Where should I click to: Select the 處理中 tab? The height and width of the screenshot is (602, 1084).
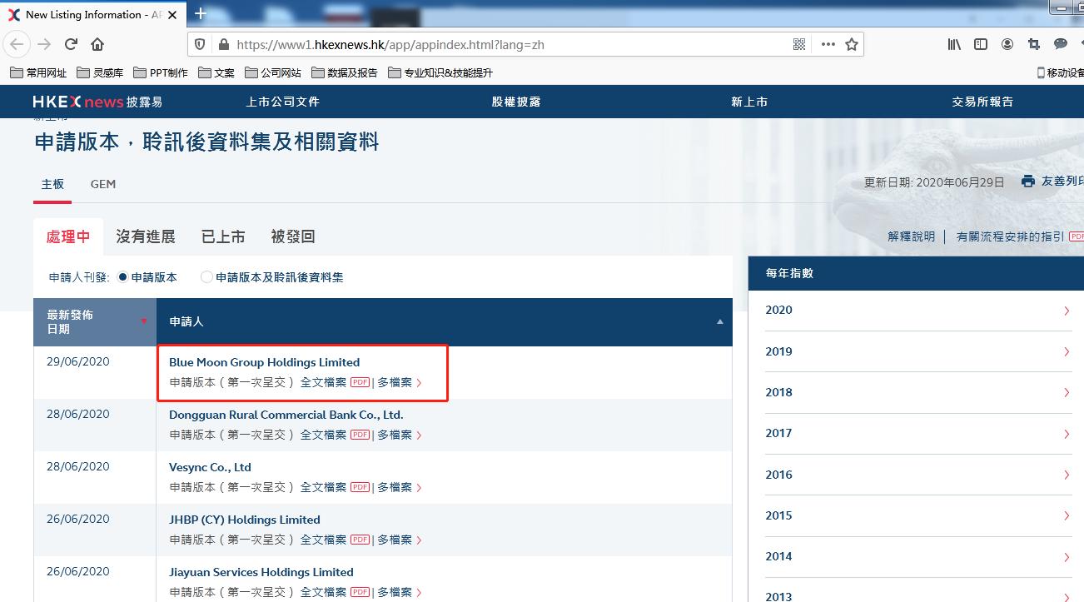tap(68, 236)
